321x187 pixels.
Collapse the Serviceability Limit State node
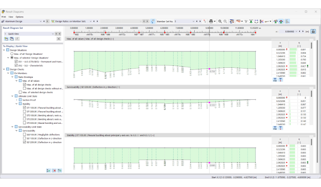click(12, 127)
